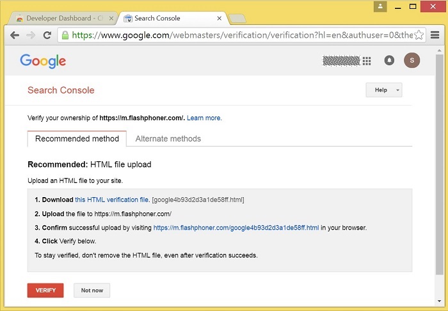Click the Google logo
This screenshot has height=311, width=448.
(43, 61)
